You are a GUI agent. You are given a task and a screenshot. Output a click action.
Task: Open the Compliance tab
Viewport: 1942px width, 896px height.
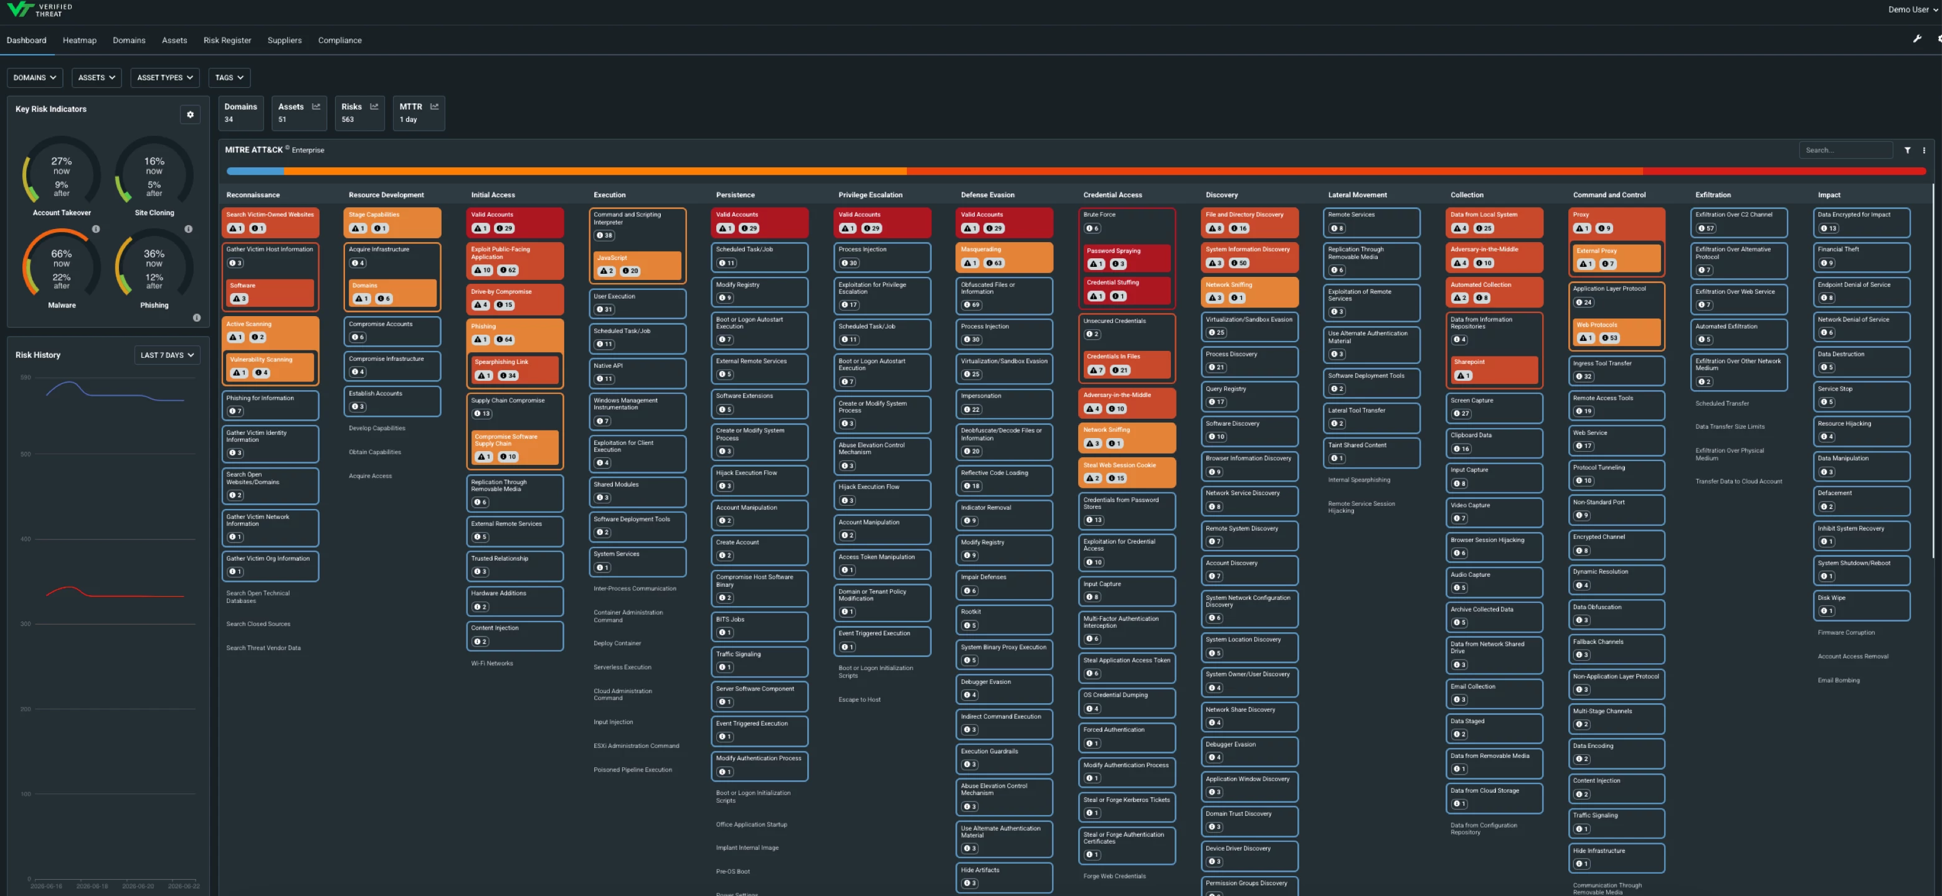pyautogui.click(x=339, y=40)
